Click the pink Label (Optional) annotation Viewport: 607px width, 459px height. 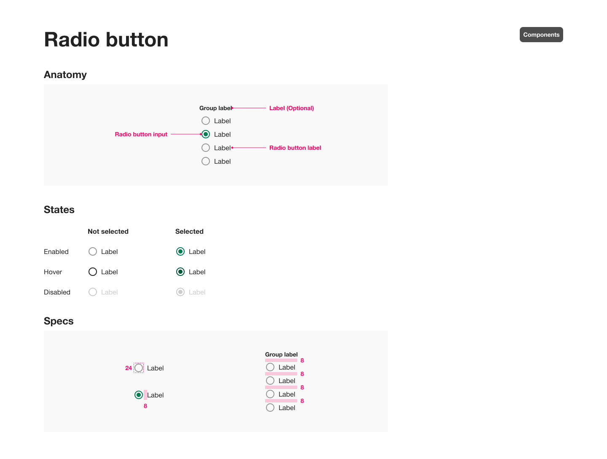click(x=292, y=108)
